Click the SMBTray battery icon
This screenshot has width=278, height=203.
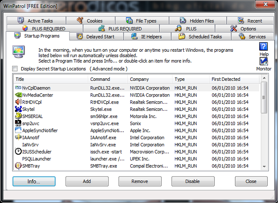point(18,166)
